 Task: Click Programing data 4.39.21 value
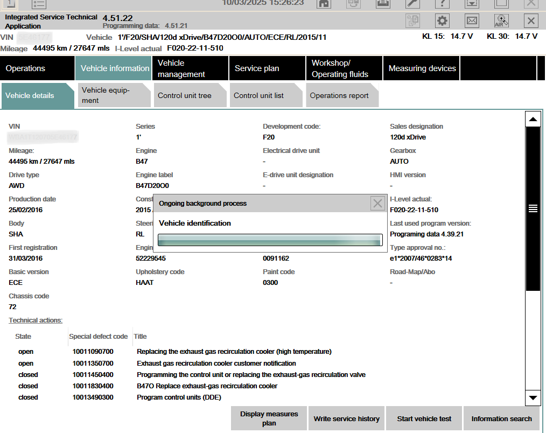coord(426,234)
